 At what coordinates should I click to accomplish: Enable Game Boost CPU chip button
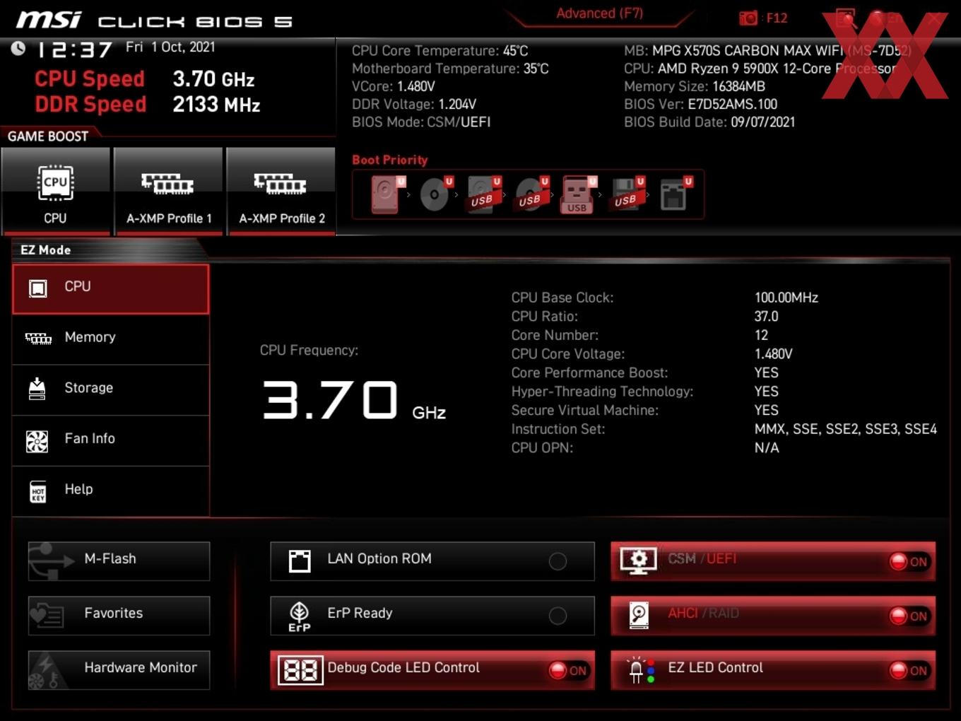56,190
